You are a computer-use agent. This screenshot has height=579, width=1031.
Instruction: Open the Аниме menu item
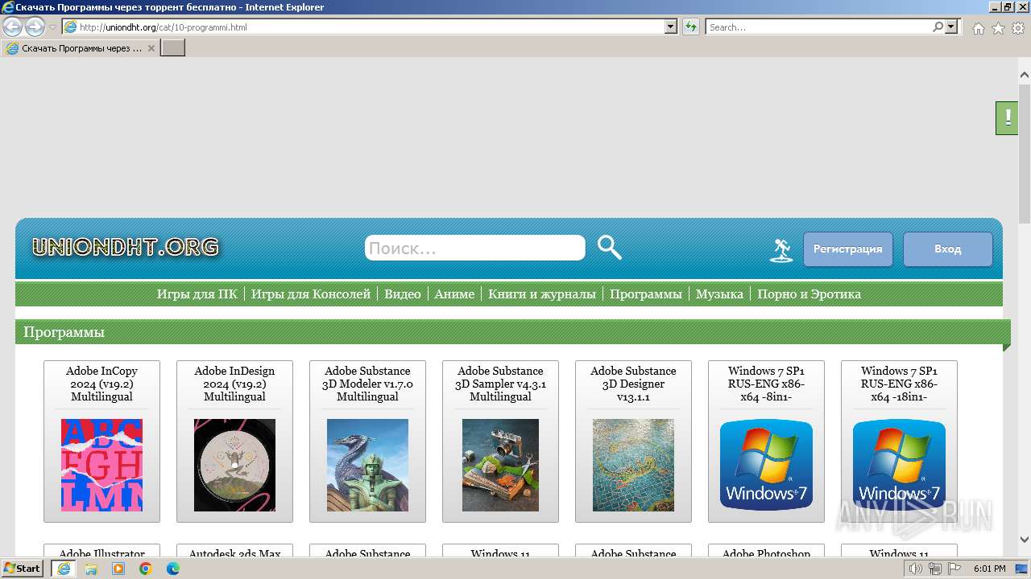coord(454,294)
